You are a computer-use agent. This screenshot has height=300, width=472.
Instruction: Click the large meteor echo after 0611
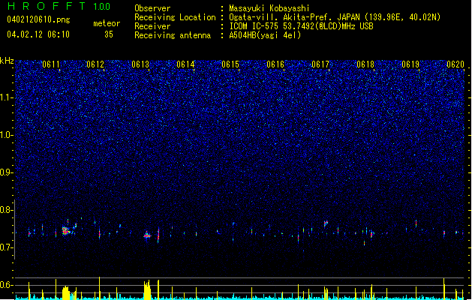[67, 230]
